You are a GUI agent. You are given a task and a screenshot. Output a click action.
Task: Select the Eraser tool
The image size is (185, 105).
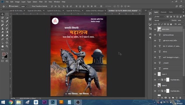(x=2, y=32)
